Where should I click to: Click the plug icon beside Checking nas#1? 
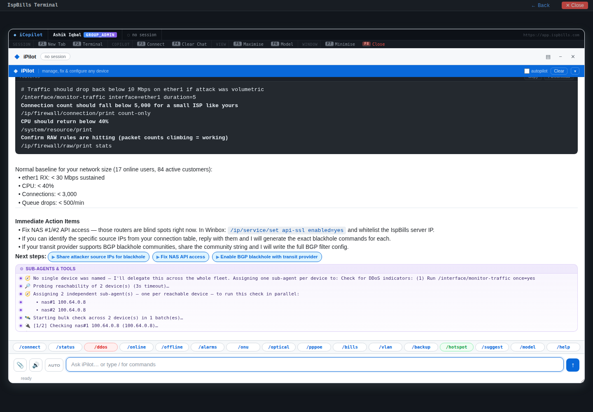[28, 326]
